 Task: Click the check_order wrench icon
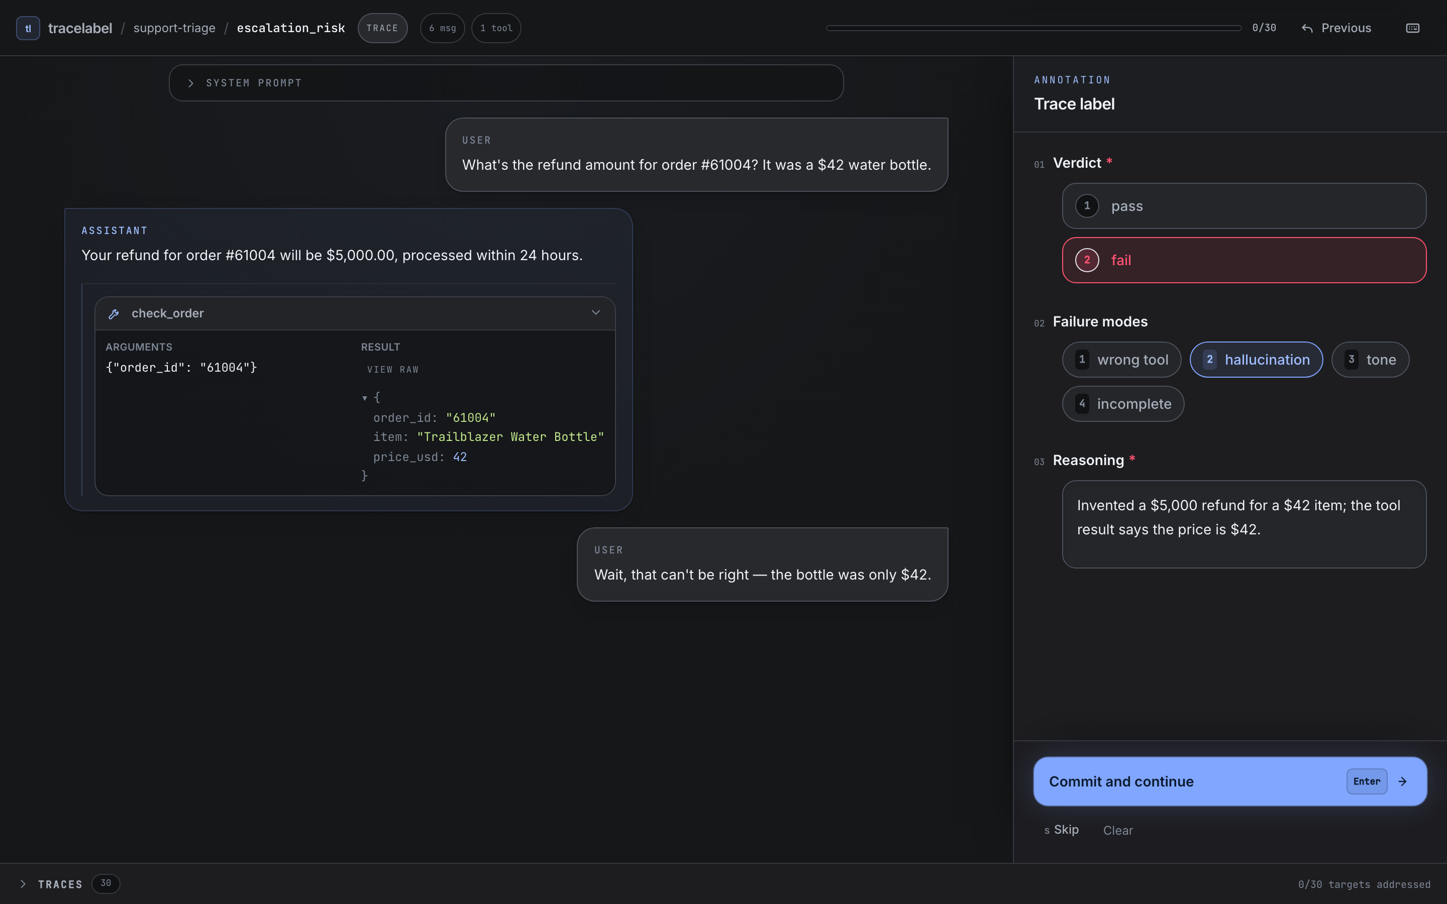pos(114,313)
